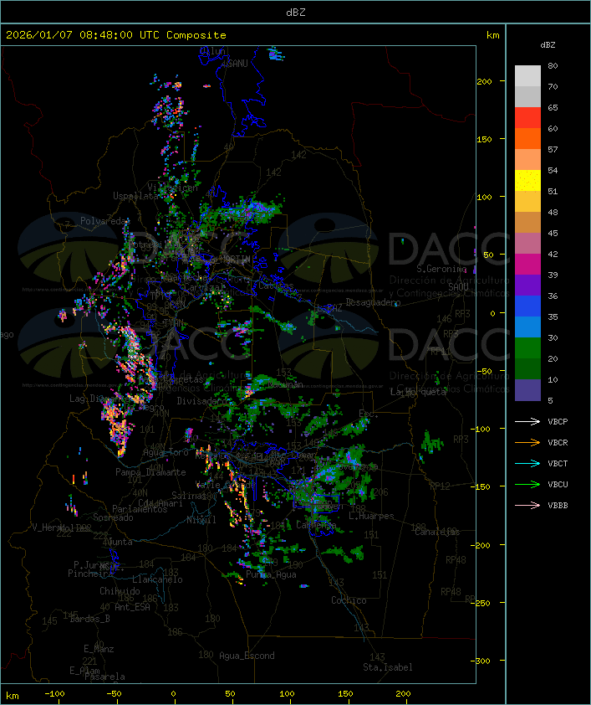Select the green 20–30 dBZ legend swatch
591x705 pixels.
pyautogui.click(x=527, y=348)
